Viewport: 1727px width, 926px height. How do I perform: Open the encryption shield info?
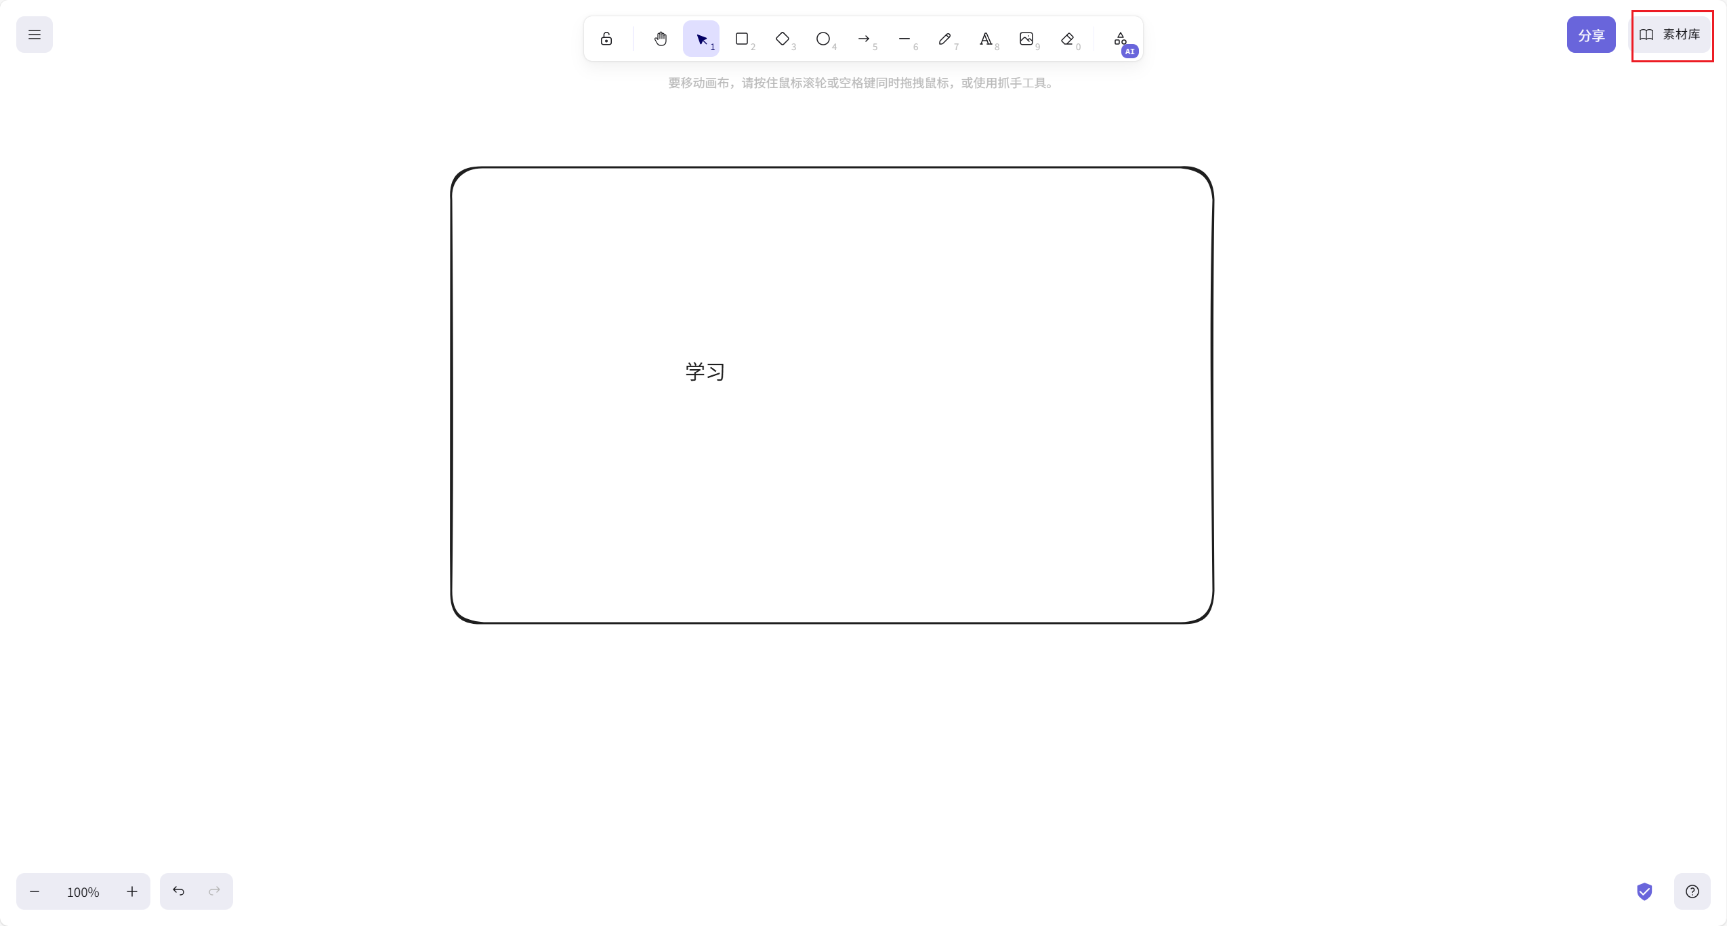click(1644, 891)
